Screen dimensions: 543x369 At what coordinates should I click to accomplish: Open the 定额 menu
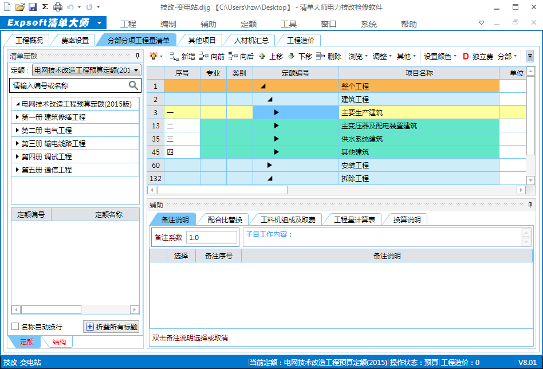(248, 24)
